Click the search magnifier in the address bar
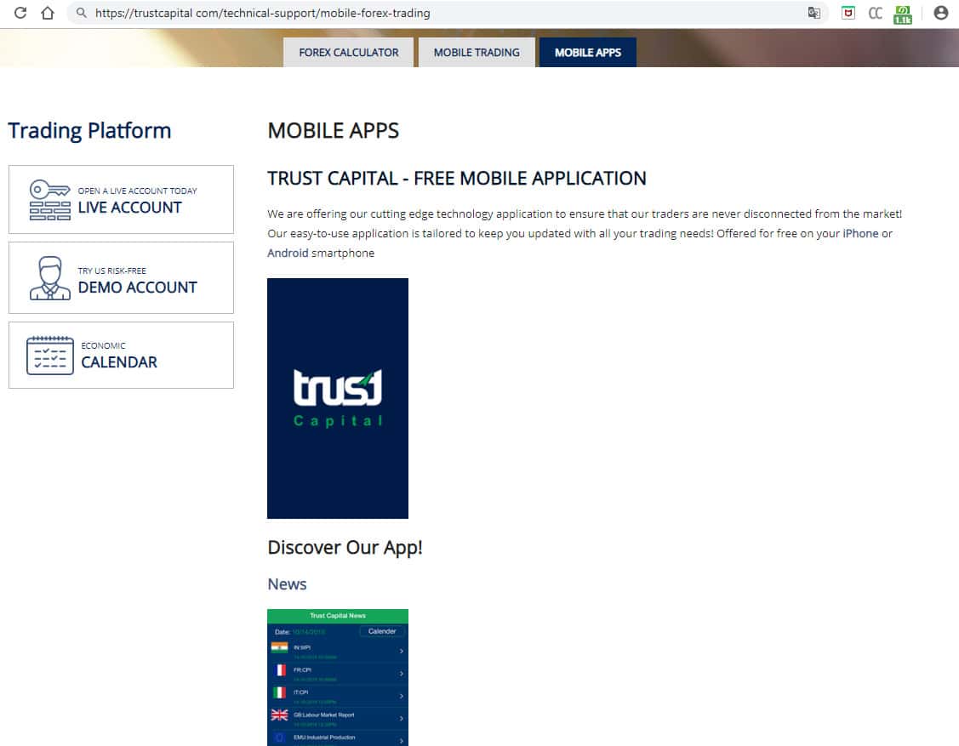 (x=82, y=13)
